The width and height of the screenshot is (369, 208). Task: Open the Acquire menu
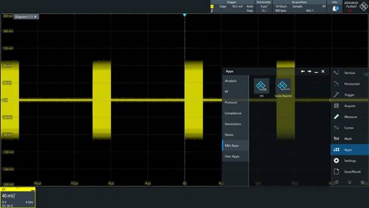pyautogui.click(x=349, y=106)
